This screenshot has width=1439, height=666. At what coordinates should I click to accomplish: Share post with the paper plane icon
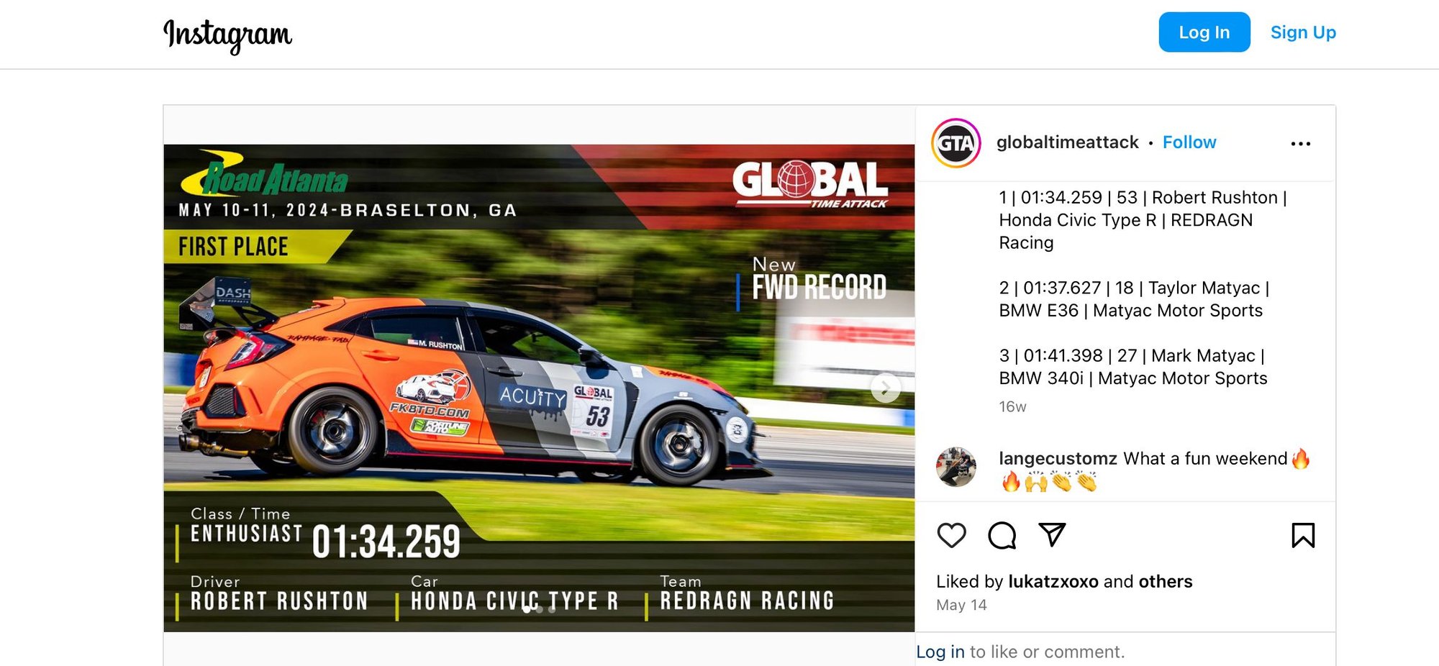(x=1052, y=534)
